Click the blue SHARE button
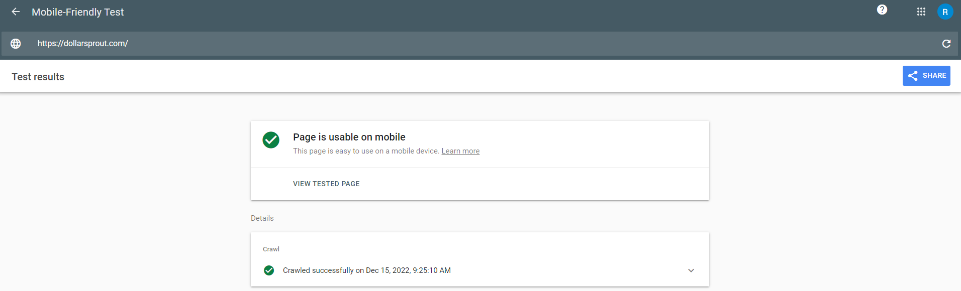This screenshot has height=291, width=961. tap(926, 76)
